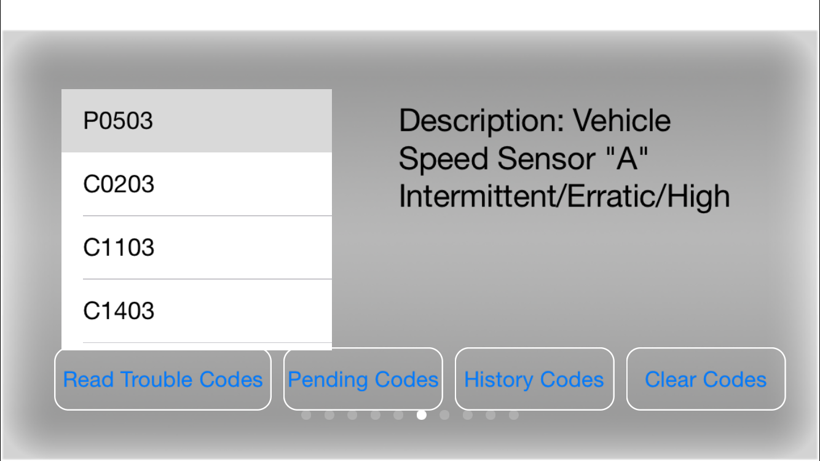Viewport: 820px width, 461px height.
Task: Select code C1103 from the code list
Action: point(197,247)
